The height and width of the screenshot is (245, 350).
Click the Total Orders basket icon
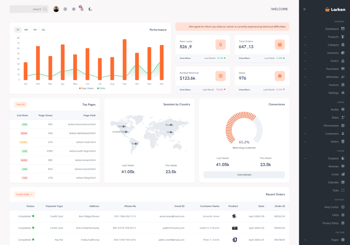click(x=280, y=44)
